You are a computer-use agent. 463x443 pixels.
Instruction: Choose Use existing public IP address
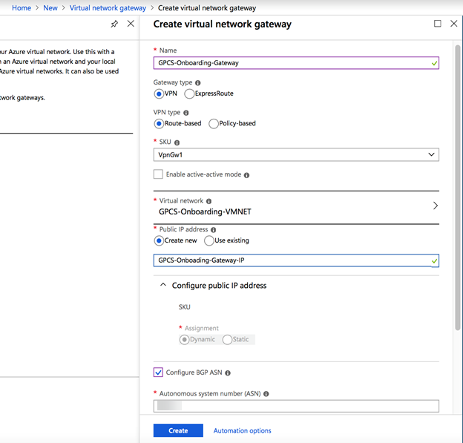(x=209, y=240)
